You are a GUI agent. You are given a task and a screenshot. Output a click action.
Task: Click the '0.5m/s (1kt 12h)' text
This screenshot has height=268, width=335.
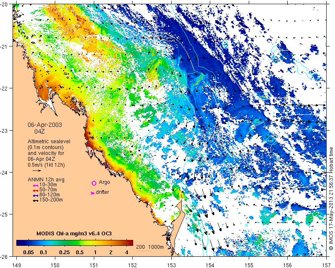point(46,165)
